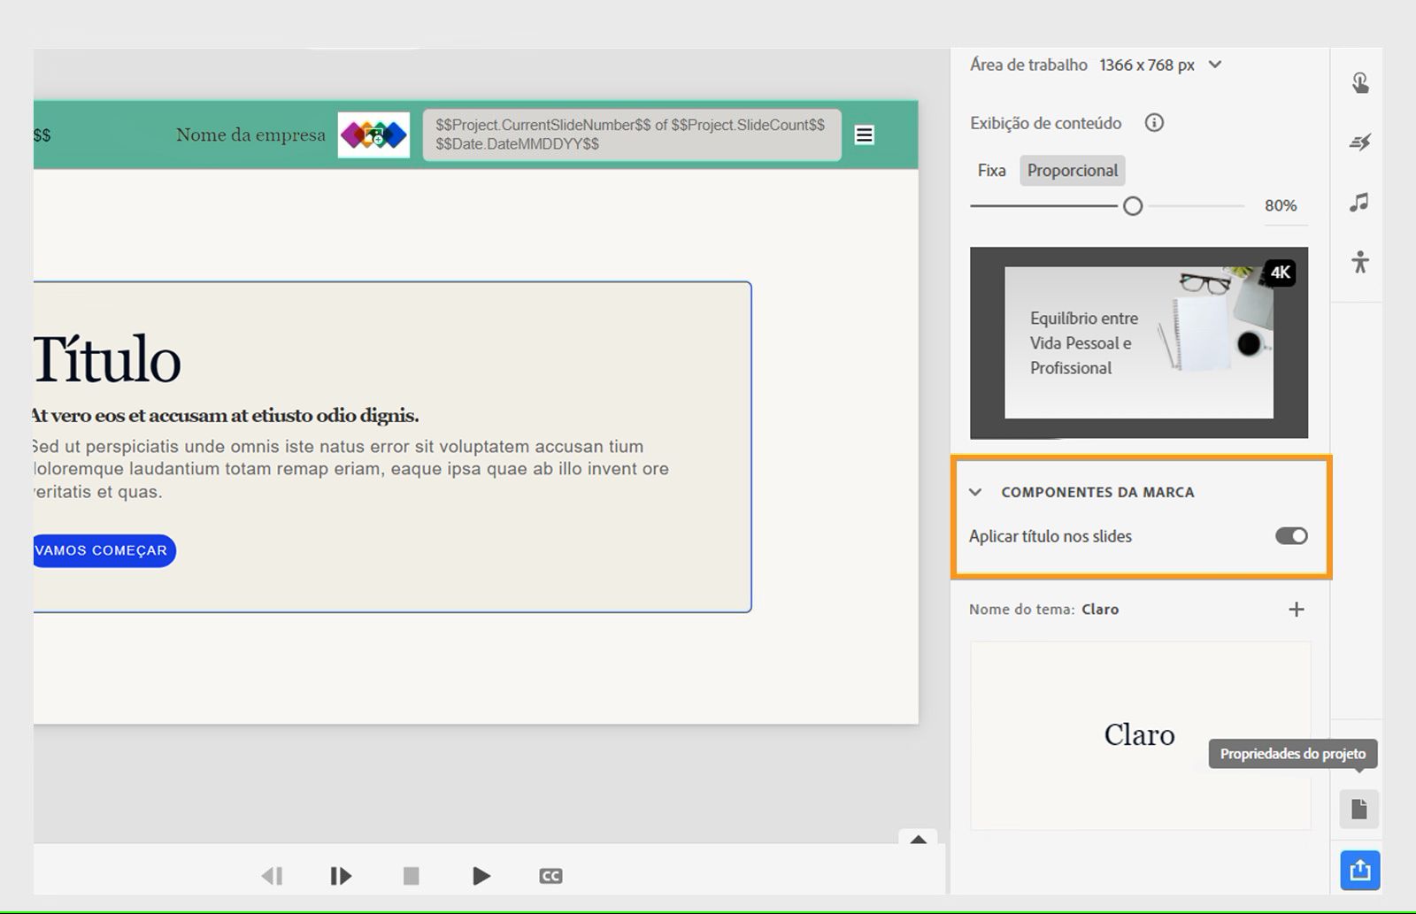This screenshot has width=1416, height=914.
Task: Open Propriedades do projeto via document icon
Action: pyautogui.click(x=1359, y=808)
